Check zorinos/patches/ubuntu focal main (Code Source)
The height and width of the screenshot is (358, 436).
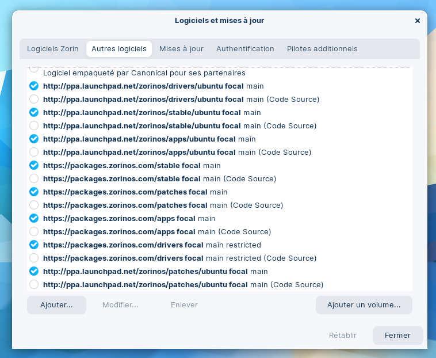click(34, 284)
